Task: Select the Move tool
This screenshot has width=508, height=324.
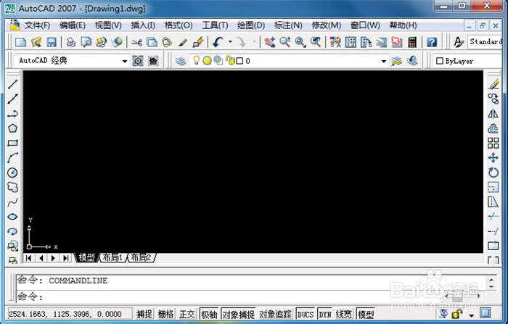Action: click(493, 158)
